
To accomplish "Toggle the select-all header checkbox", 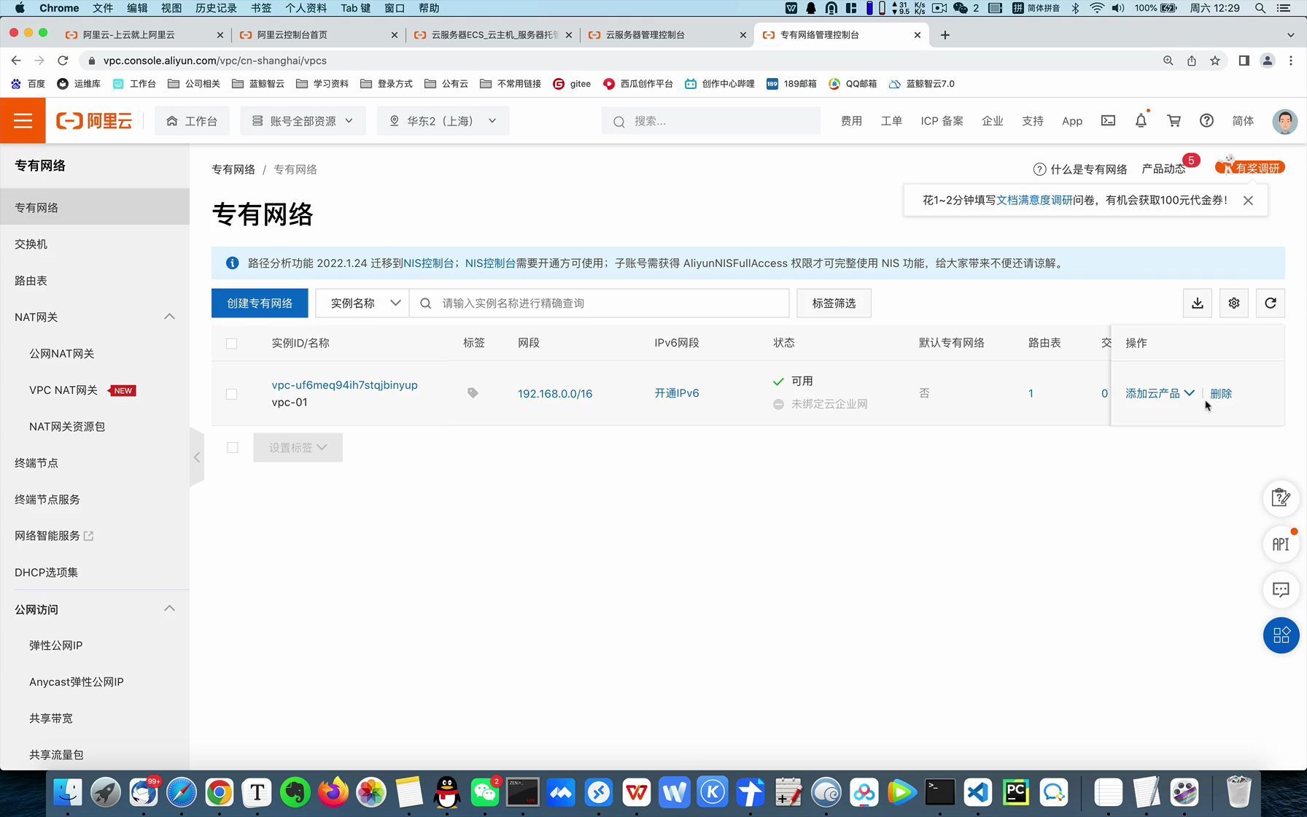I will click(x=231, y=344).
